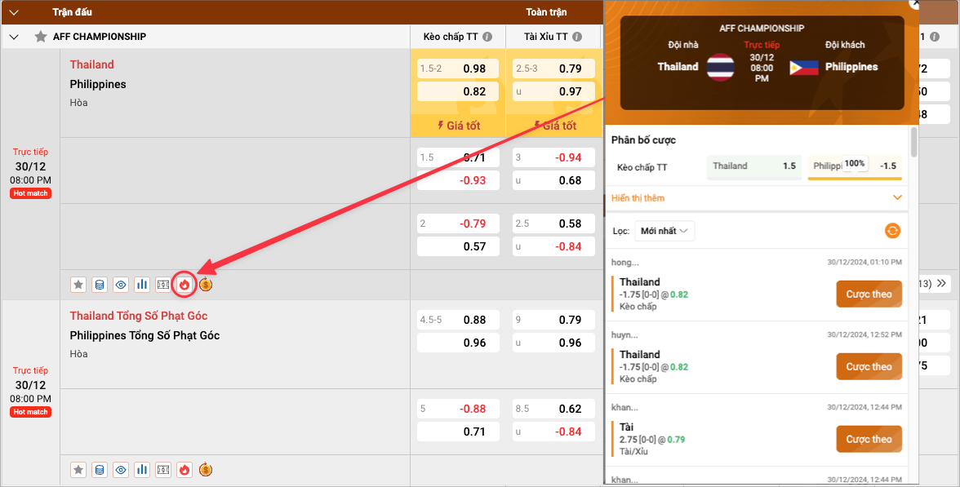Open the football pitch icon in first match
The width and height of the screenshot is (960, 487).
163,285
